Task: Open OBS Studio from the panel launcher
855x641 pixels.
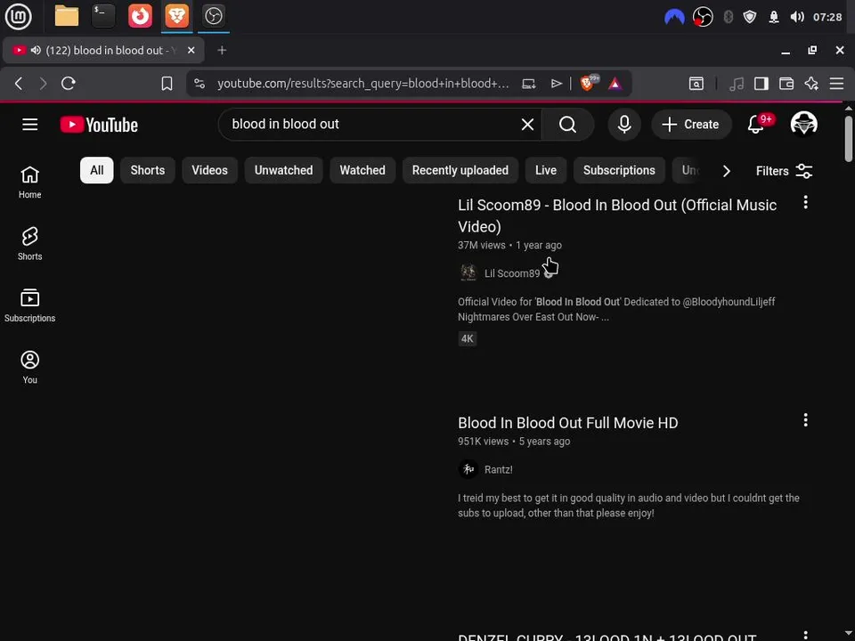Action: pos(213,16)
